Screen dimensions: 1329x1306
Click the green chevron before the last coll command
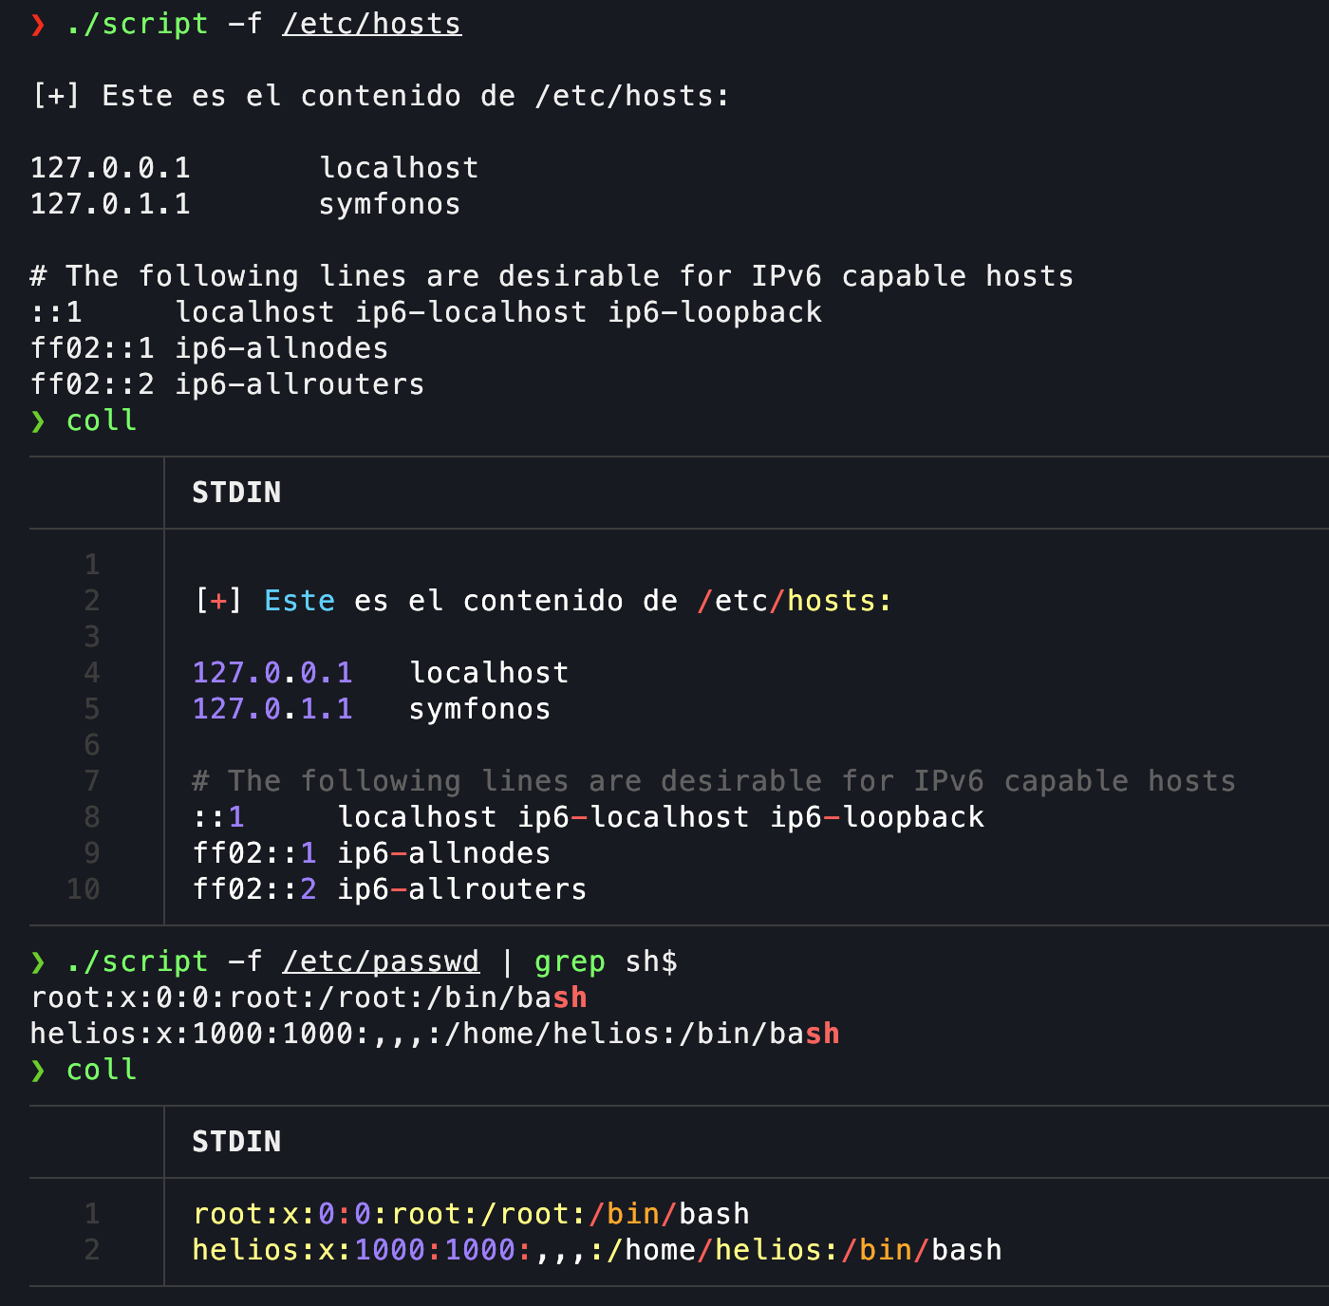point(38,1071)
